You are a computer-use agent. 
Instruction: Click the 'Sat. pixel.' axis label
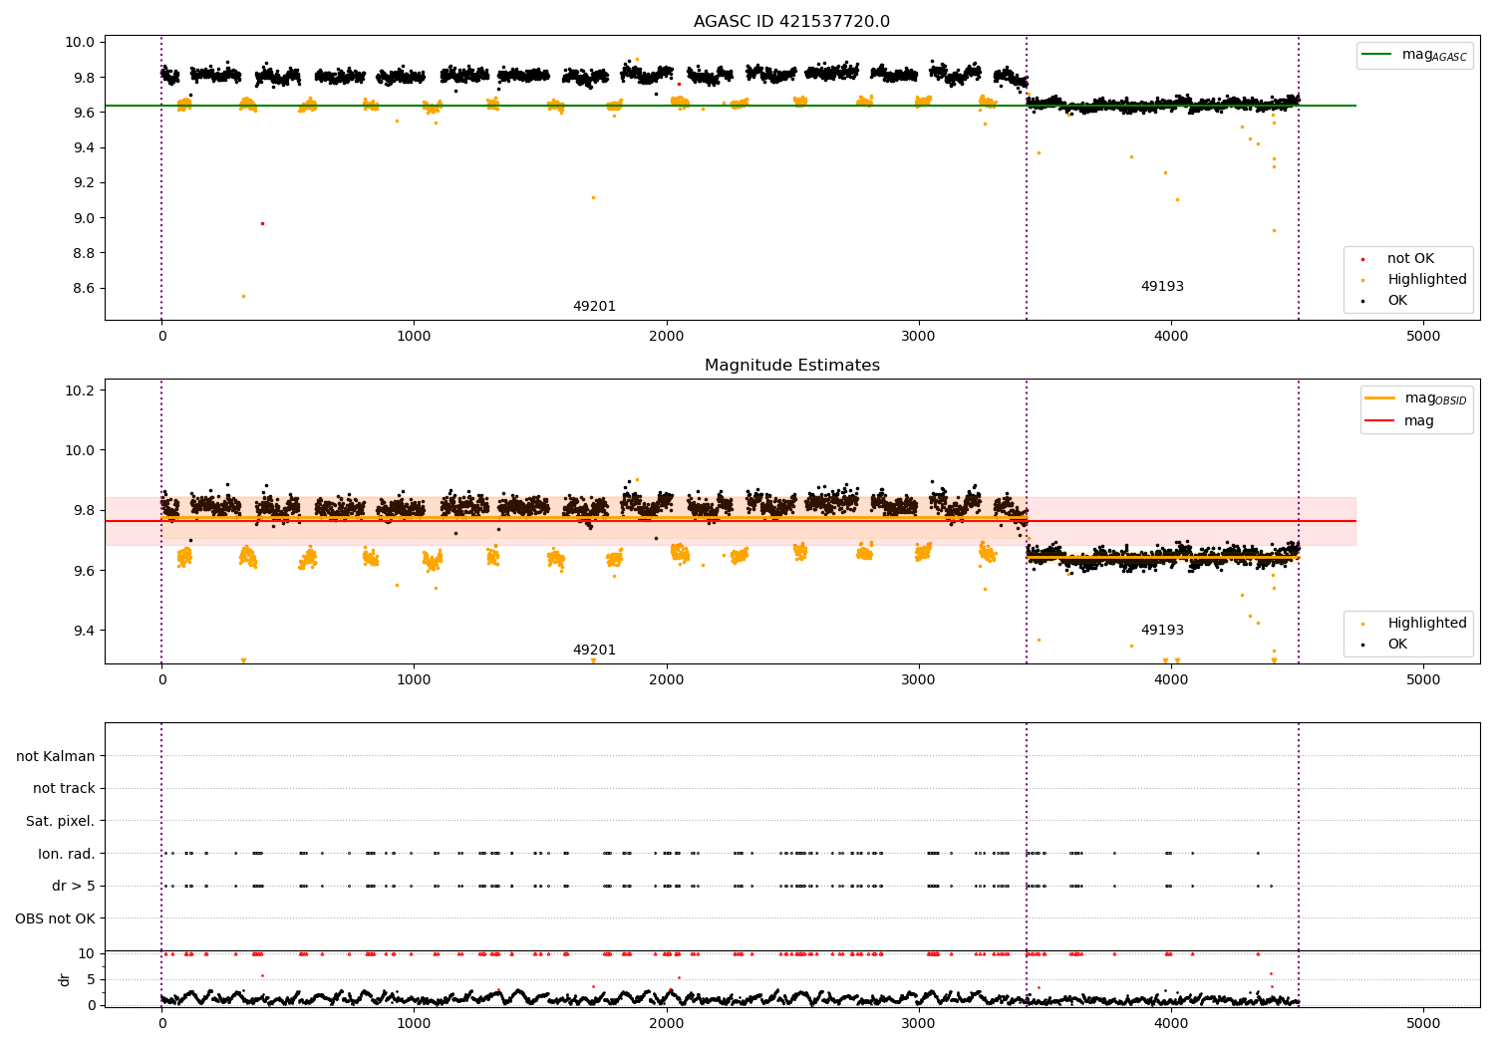(x=60, y=822)
